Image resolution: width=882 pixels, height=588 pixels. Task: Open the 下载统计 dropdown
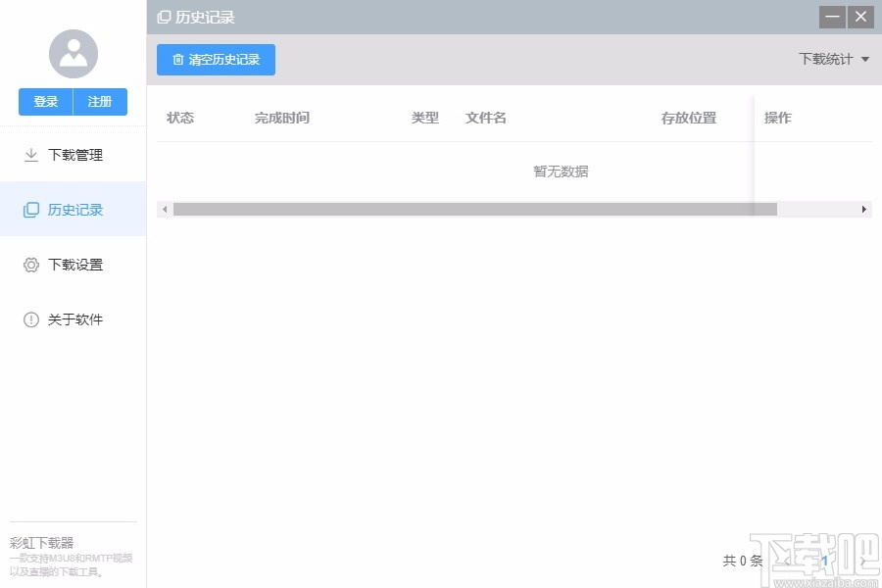(x=833, y=59)
